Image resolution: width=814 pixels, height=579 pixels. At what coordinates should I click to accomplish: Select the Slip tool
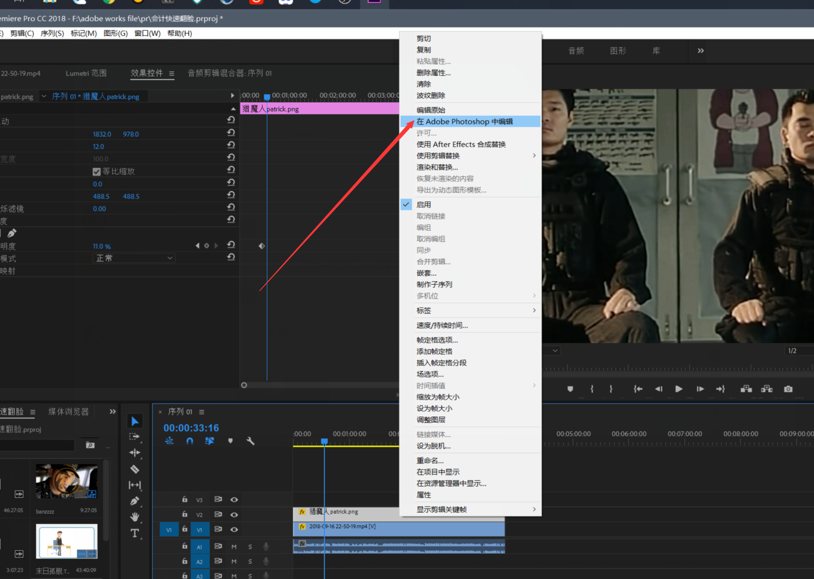(135, 485)
